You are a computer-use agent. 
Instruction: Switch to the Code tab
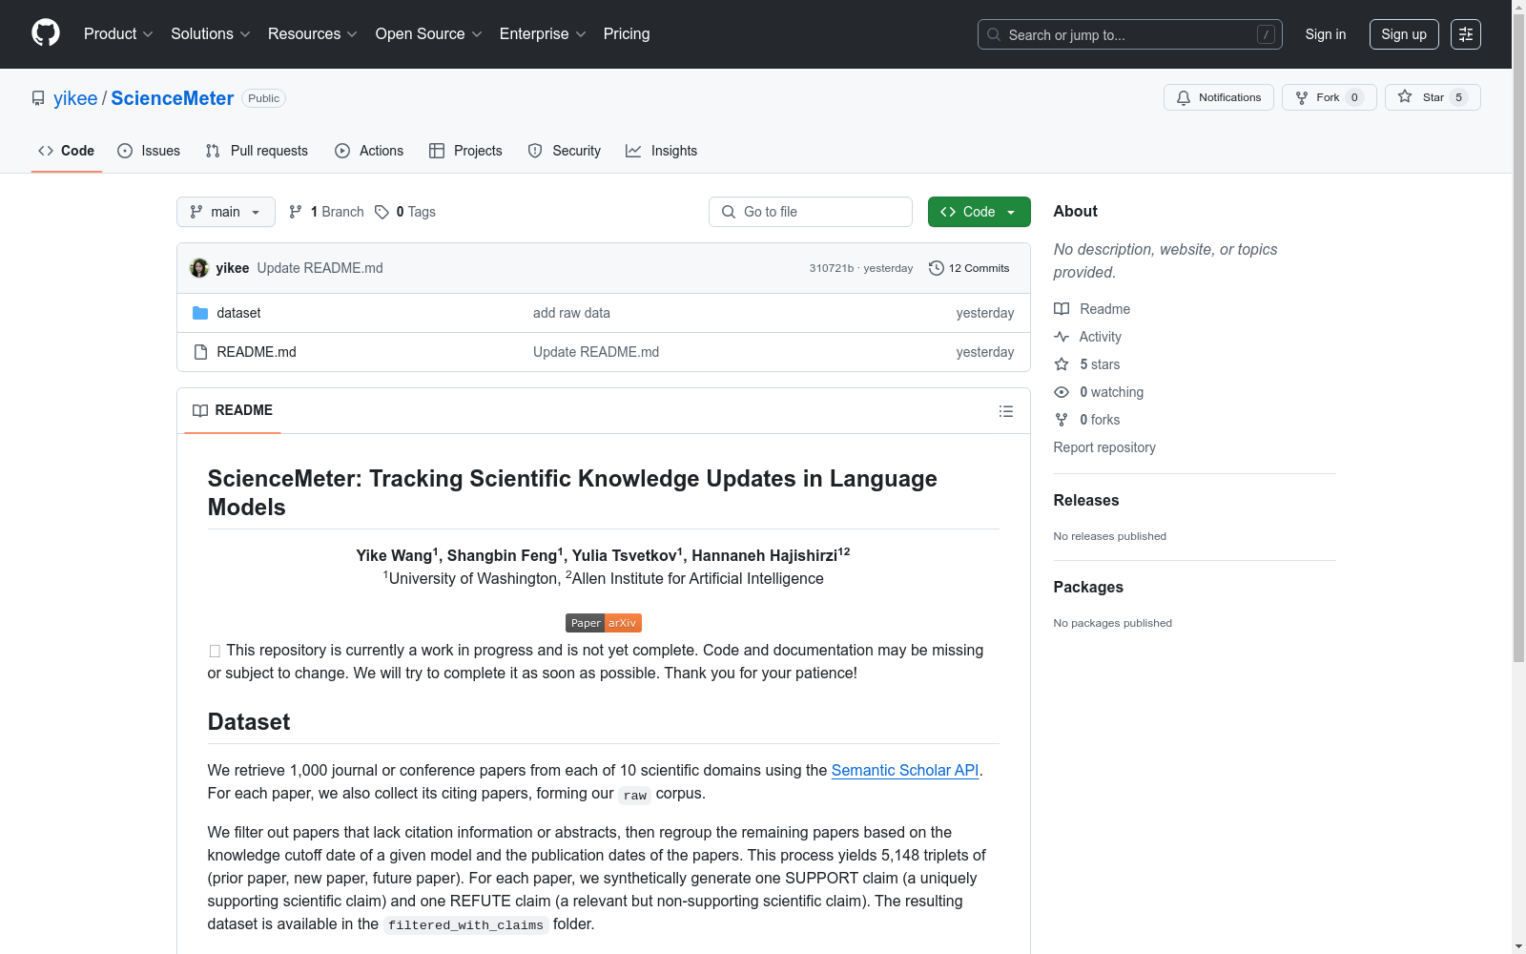[67, 151]
